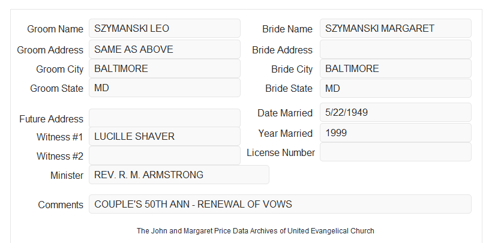Focus the Groom State field
Image resolution: width=483 pixels, height=243 pixels.
click(164, 88)
